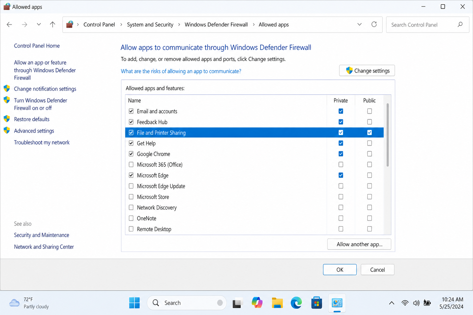Launch Copilot from the taskbar

click(257, 303)
